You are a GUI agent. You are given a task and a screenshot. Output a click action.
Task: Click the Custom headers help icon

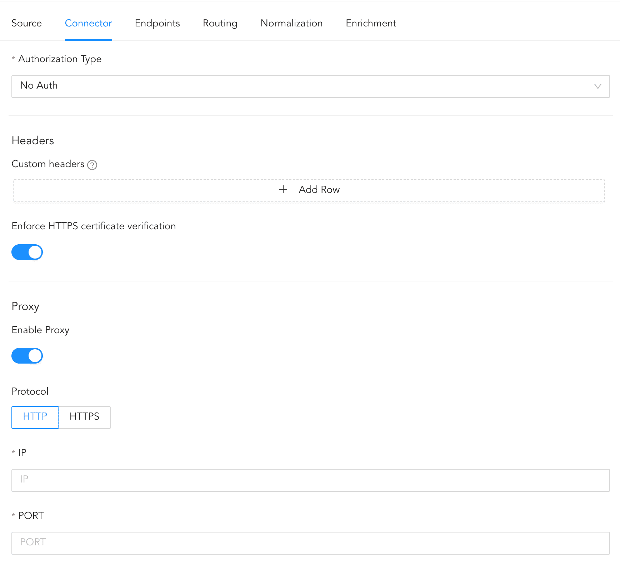pyautogui.click(x=92, y=165)
